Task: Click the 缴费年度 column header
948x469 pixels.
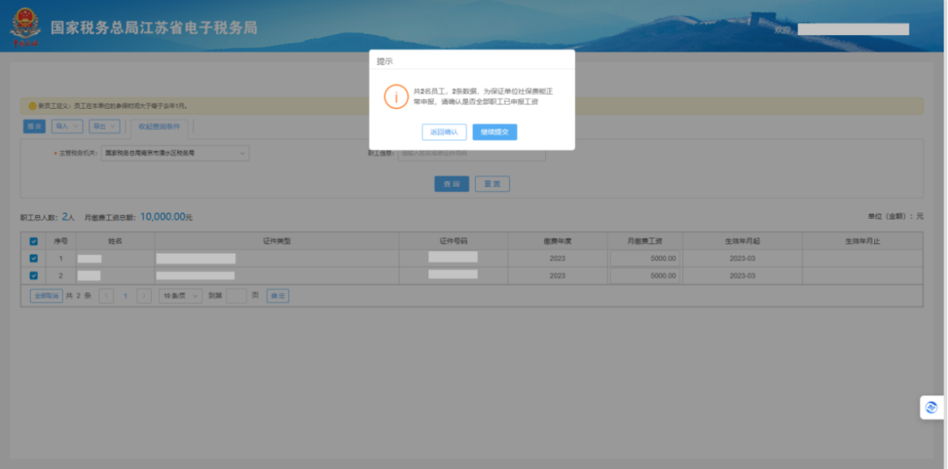Action: coord(557,241)
